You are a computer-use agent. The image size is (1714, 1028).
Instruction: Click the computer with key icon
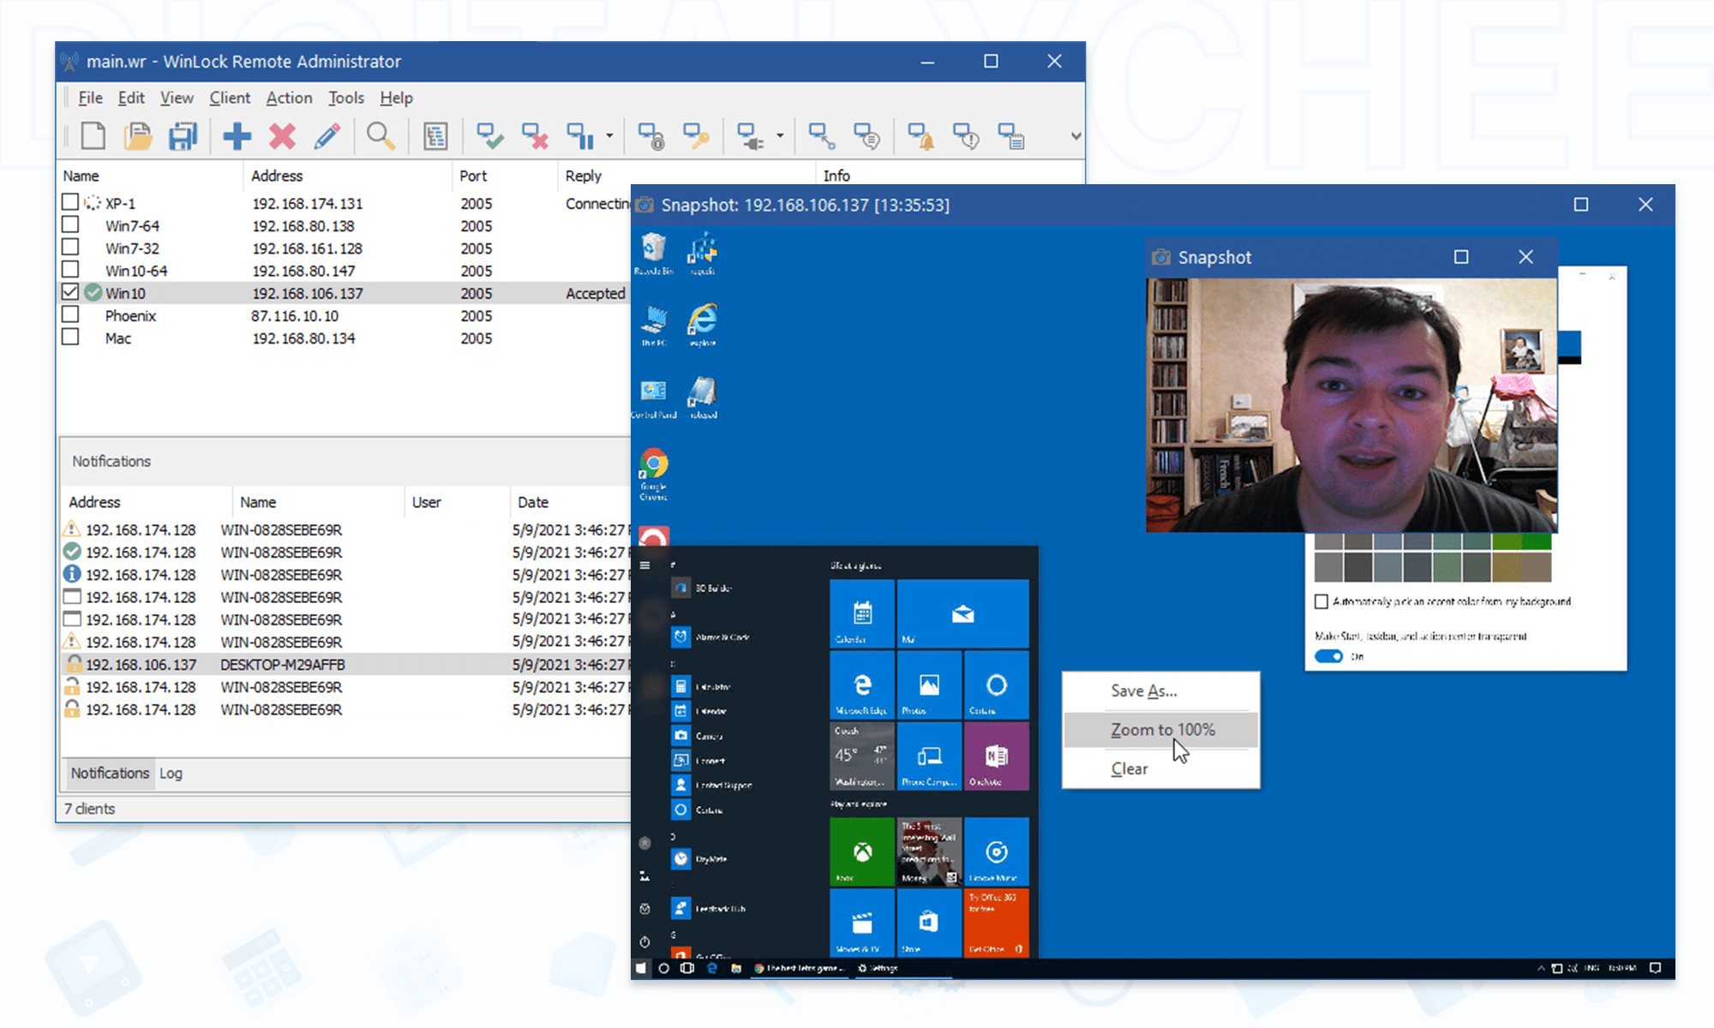coord(696,136)
